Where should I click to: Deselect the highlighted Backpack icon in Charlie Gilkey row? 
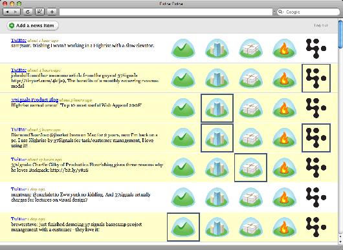[250, 168]
